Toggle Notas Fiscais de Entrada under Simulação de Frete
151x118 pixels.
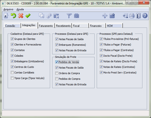click(57, 84)
